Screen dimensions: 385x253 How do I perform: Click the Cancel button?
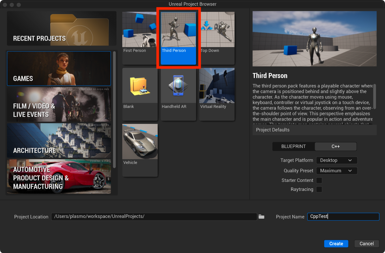click(366, 244)
